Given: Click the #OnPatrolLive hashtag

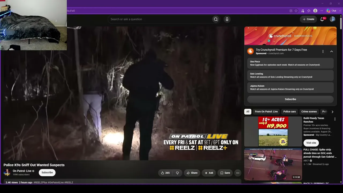Looking at the screenshot, I should [56, 183].
